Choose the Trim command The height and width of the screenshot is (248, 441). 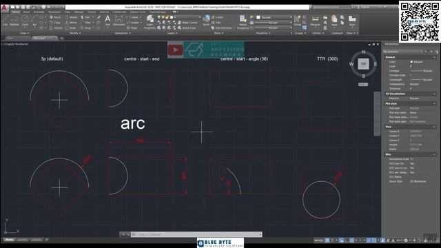click(x=85, y=17)
